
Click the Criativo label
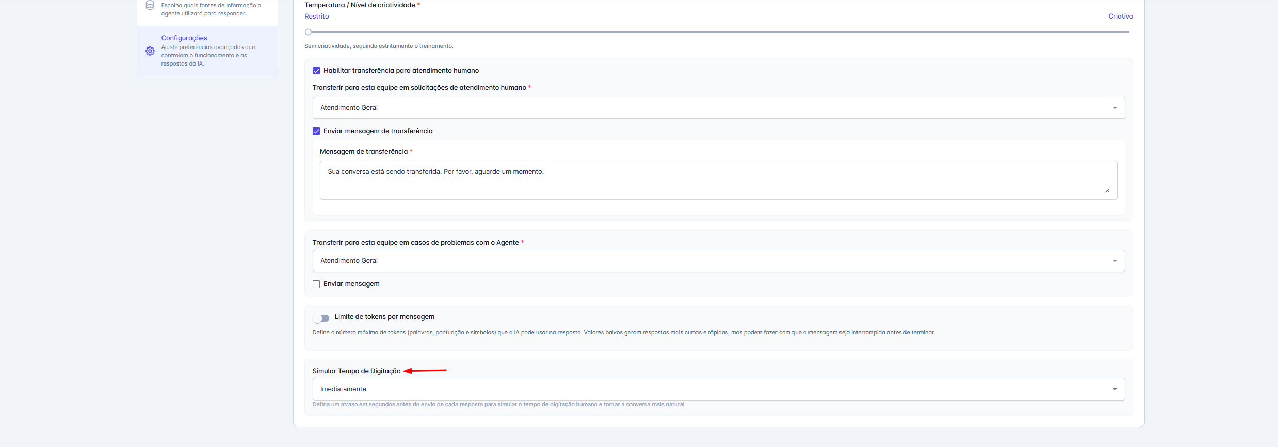[x=1120, y=17]
